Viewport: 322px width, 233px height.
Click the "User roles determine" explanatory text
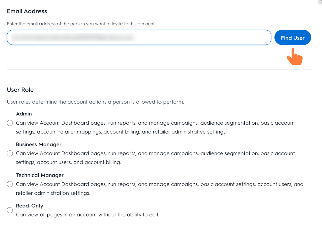point(95,102)
